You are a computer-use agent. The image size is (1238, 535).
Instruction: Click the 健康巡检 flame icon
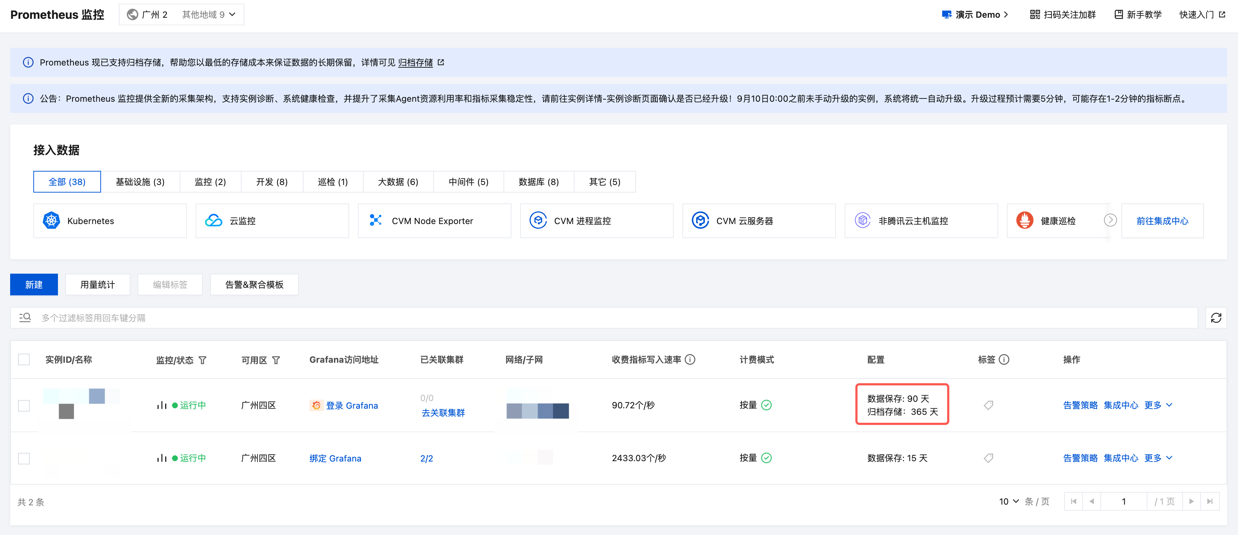tap(1024, 221)
